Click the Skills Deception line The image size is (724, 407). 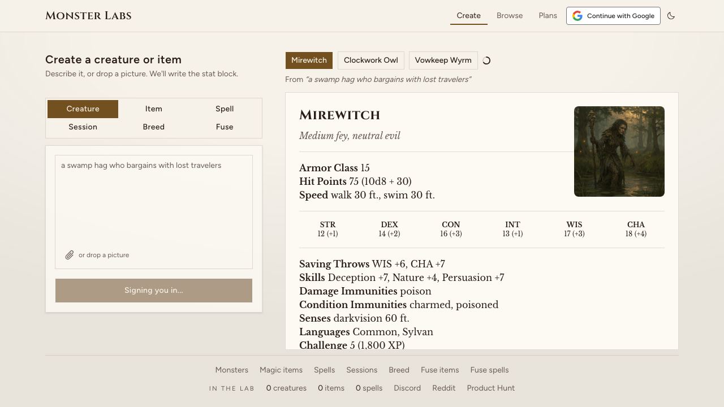402,278
